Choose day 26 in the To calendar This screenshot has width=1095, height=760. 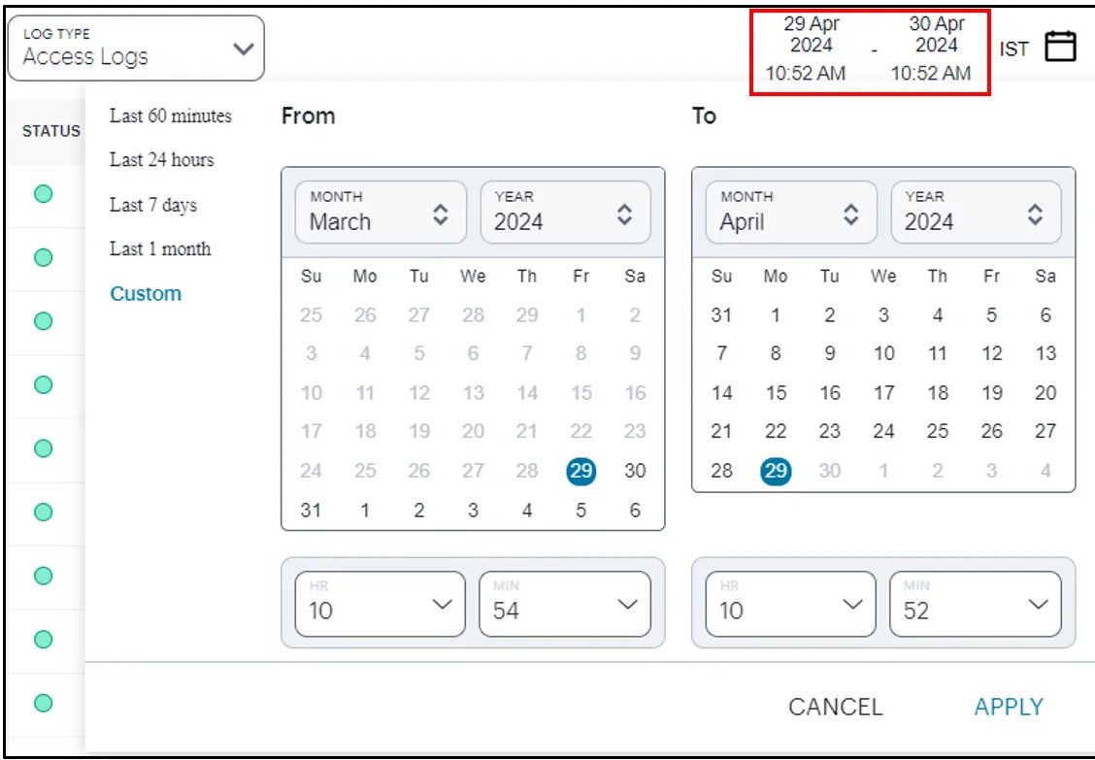point(992,432)
